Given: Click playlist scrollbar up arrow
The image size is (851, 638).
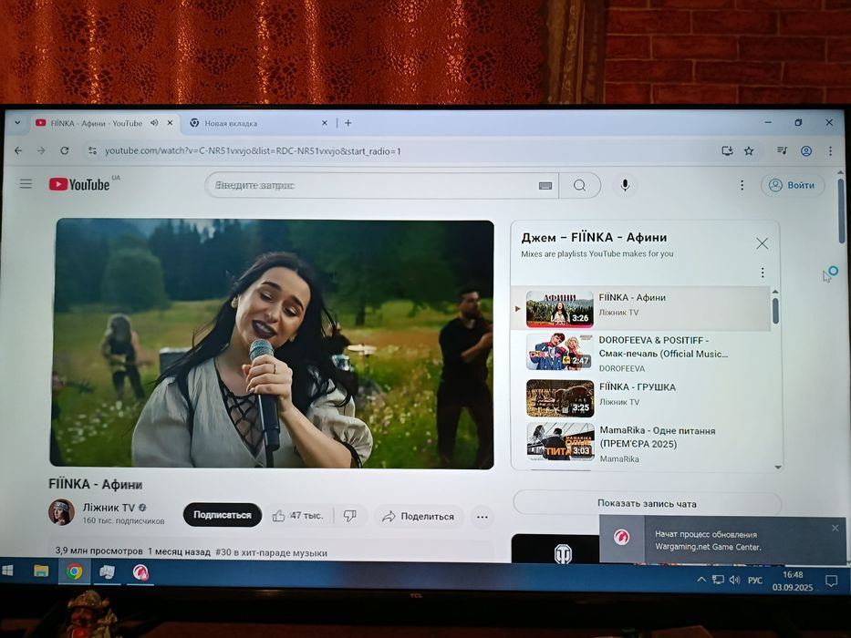Looking at the screenshot, I should [775, 292].
